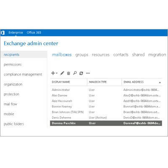Select Enterprise in the top bar
The height and width of the screenshot is (168, 168).
[x=16, y=32]
